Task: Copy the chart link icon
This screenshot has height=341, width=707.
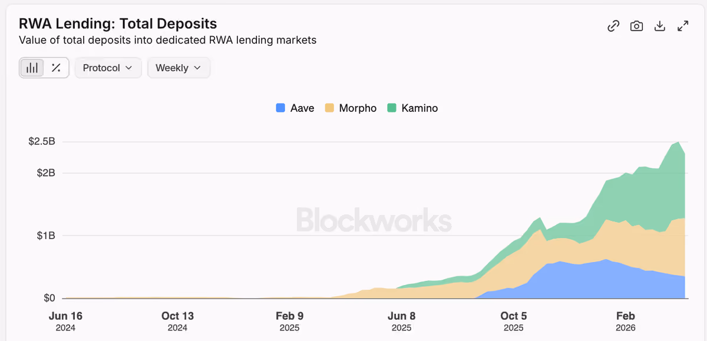Action: (613, 26)
